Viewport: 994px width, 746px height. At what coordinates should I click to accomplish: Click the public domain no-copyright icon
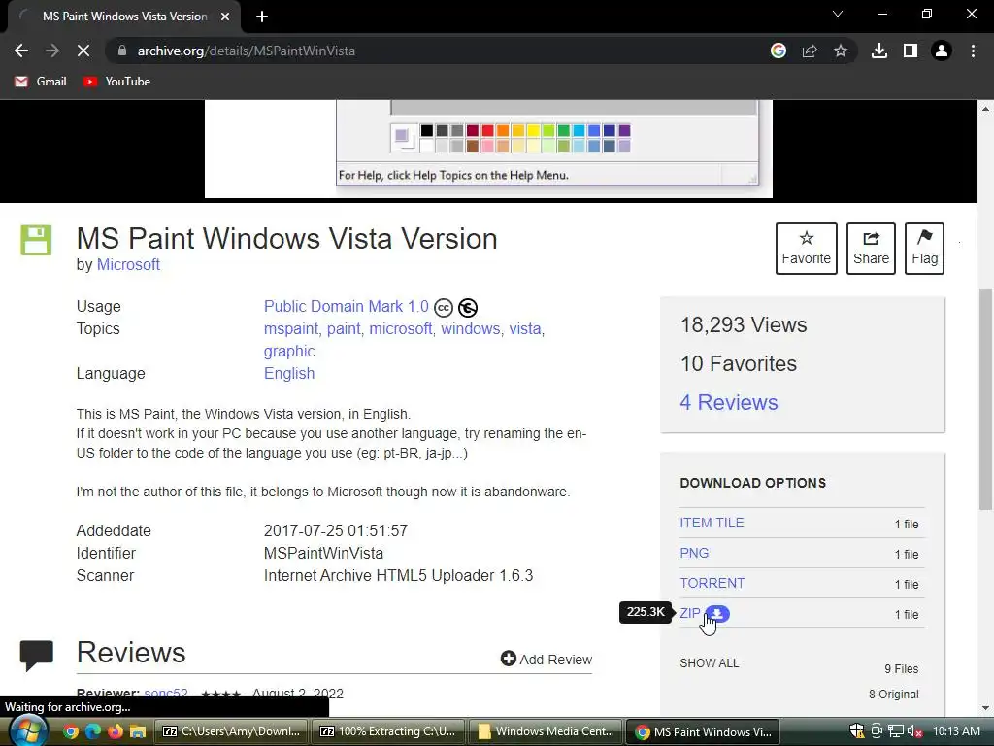pyautogui.click(x=468, y=308)
